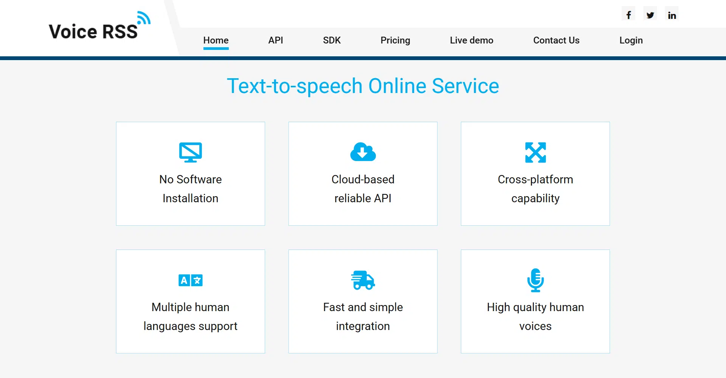The width and height of the screenshot is (726, 378).
Task: Open the API menu item
Action: pyautogui.click(x=276, y=40)
